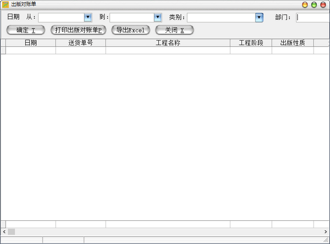Click the 打印出版对账单 print button
Image resolution: width=330 pixels, height=244 pixels.
pos(78,30)
